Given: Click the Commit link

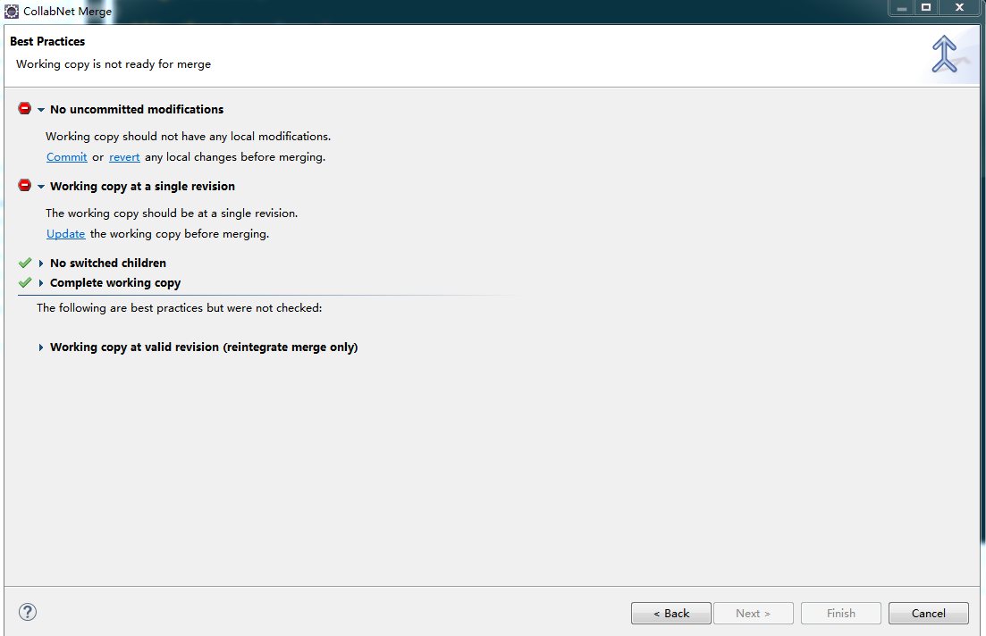Looking at the screenshot, I should coord(66,156).
